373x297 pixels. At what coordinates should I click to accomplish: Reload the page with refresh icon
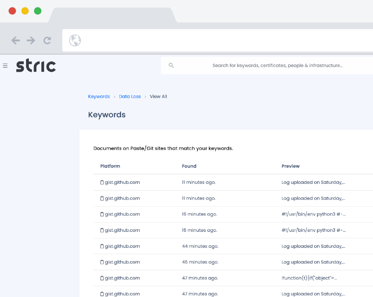pyautogui.click(x=47, y=40)
